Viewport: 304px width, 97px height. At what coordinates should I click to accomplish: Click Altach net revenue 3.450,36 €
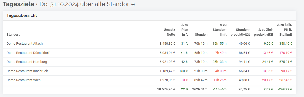tap(167, 44)
